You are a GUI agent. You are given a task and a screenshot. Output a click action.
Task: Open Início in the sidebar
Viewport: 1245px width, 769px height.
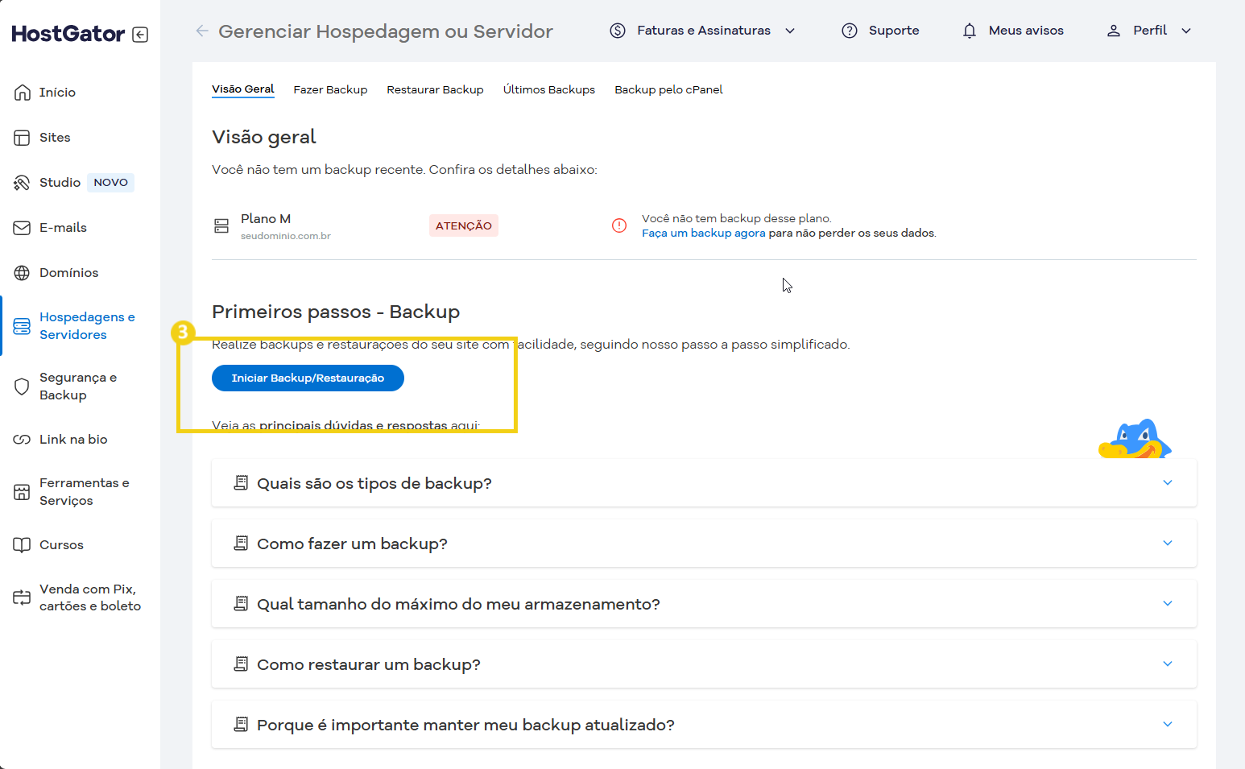(x=57, y=93)
